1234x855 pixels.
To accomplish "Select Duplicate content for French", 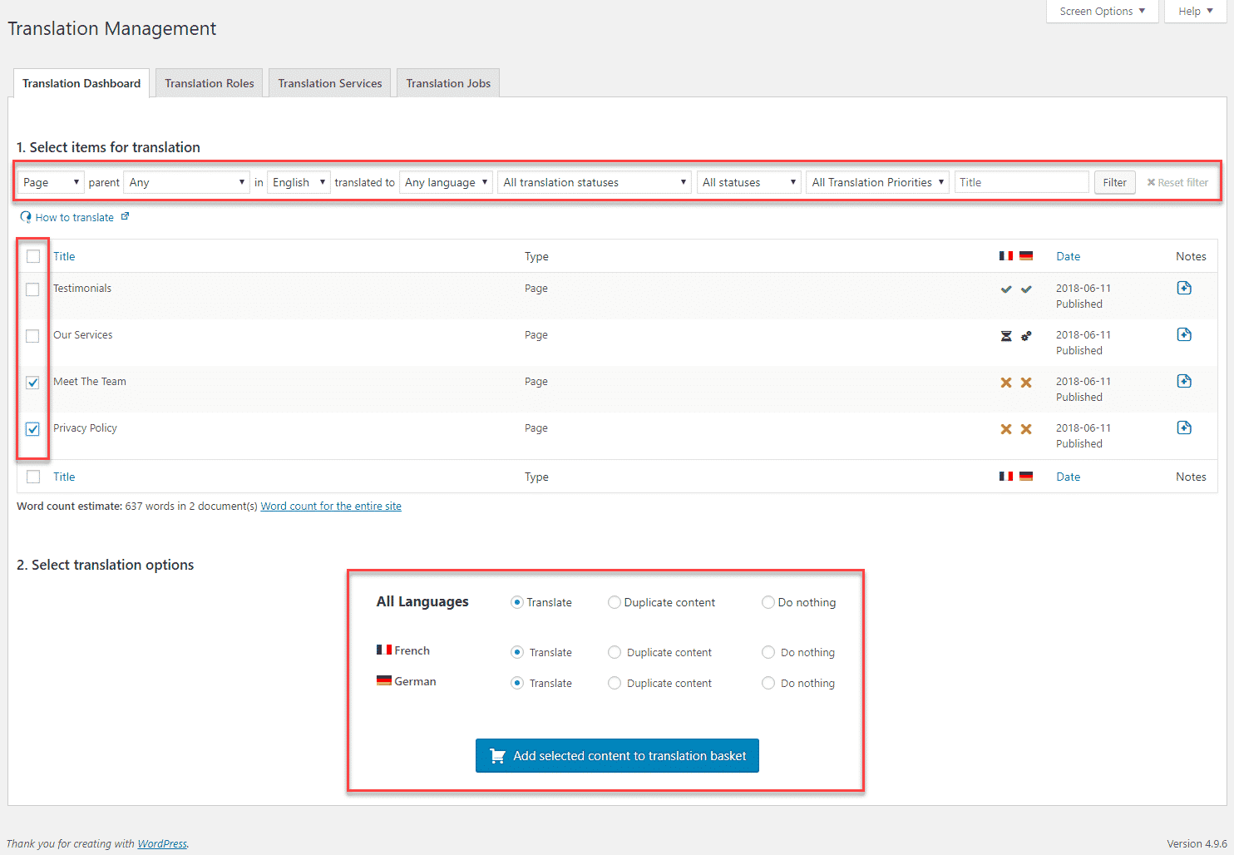I will [x=615, y=652].
